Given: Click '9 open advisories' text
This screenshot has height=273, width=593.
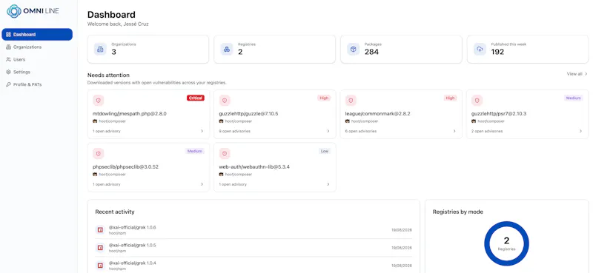Looking at the screenshot, I should coord(234,132).
